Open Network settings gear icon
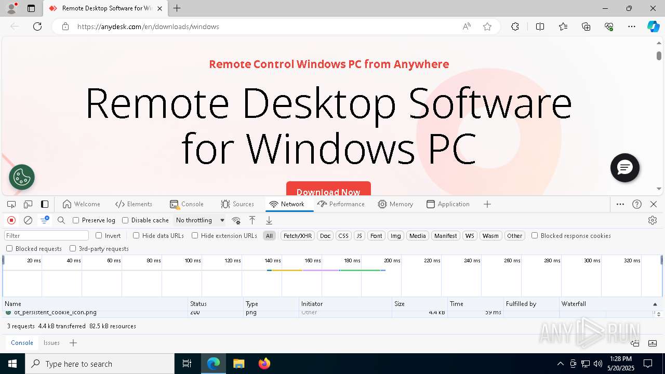The image size is (665, 374). (653, 220)
